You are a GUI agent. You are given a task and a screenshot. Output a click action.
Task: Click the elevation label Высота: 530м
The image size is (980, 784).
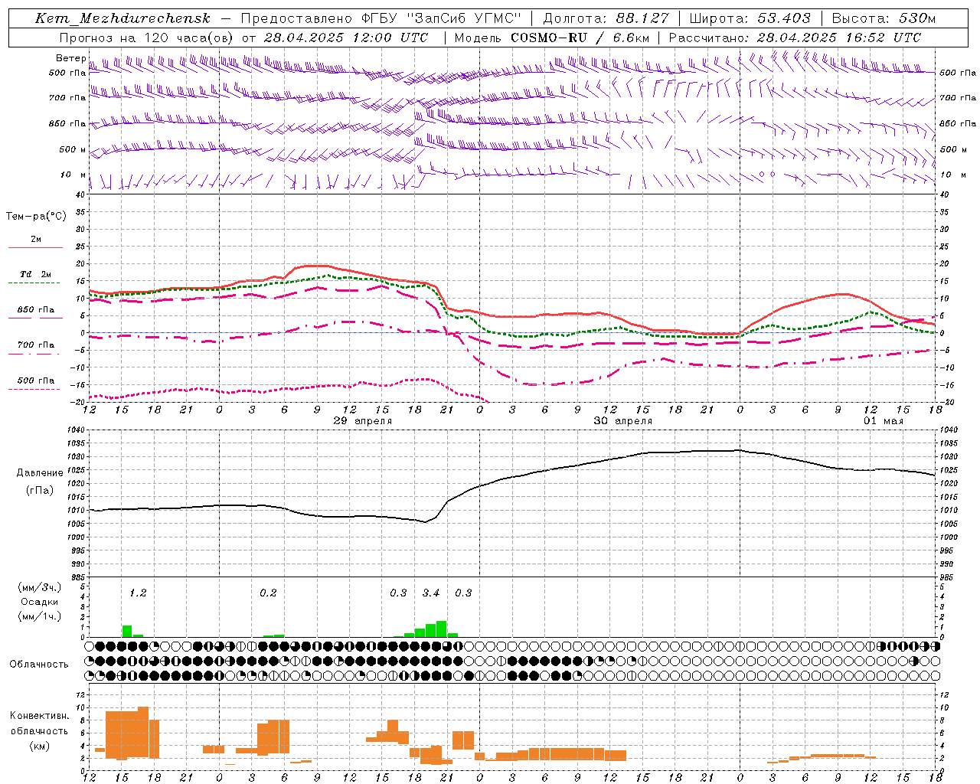(x=884, y=18)
